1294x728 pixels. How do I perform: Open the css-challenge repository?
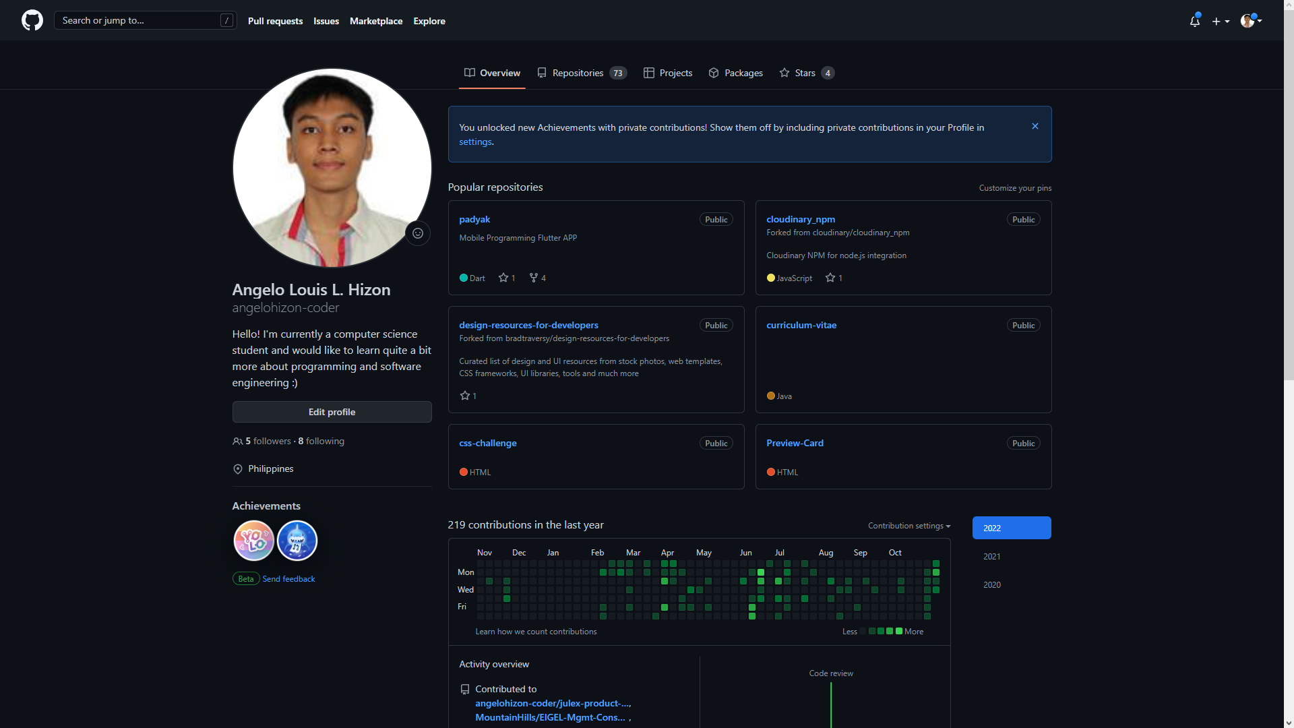[488, 443]
